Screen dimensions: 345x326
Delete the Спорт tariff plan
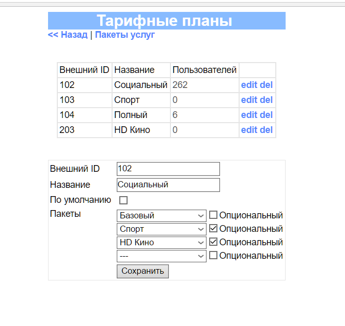coord(266,100)
